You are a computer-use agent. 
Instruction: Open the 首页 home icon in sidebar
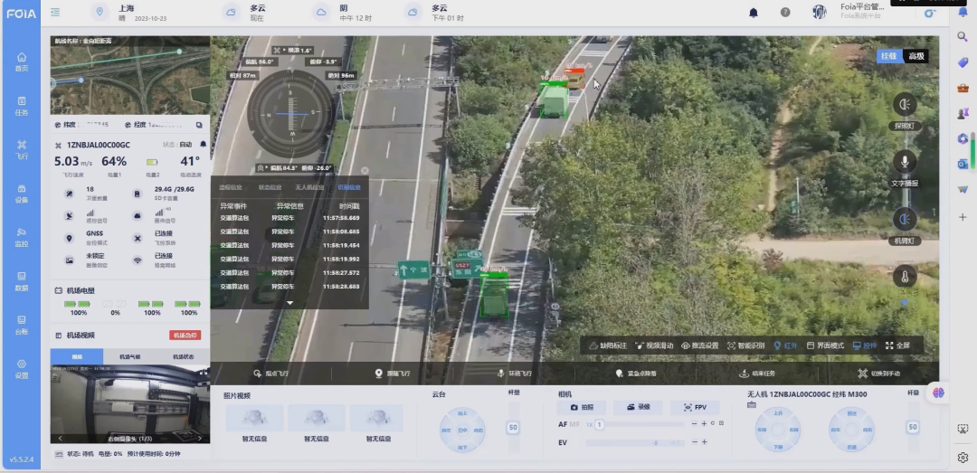click(21, 62)
